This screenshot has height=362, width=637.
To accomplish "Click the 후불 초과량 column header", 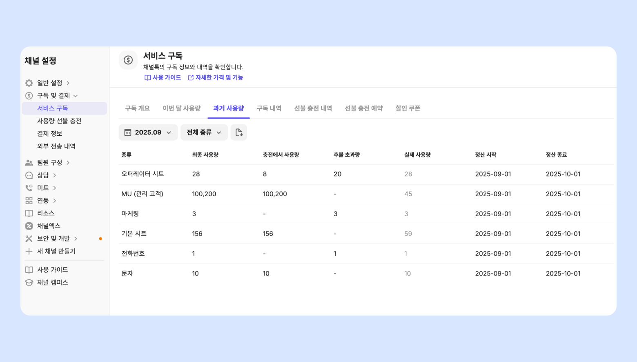I will click(347, 155).
